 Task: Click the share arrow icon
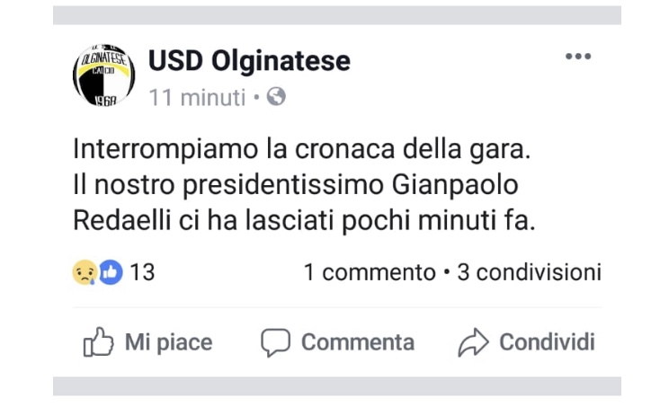tap(473, 342)
